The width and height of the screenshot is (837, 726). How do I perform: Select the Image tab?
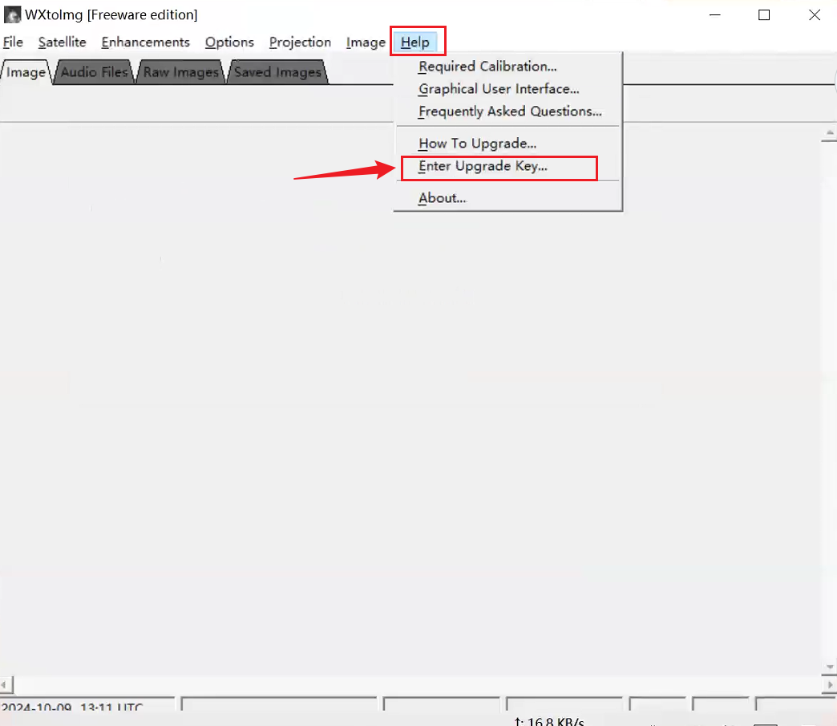26,72
